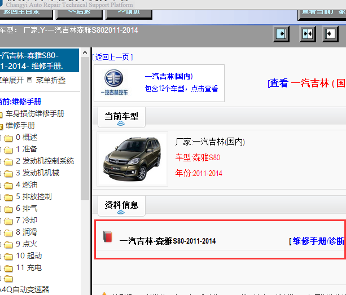Screen dimensions: 346x295
Task: Click folder icon beside 10 起动
Action: click(x=8, y=257)
